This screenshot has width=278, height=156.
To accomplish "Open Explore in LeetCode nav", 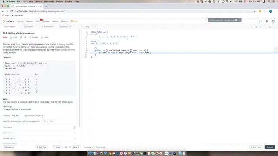I will [20, 21].
